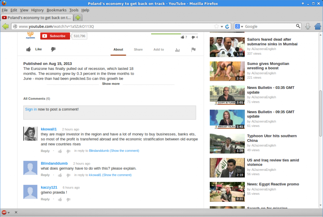
Task: Toggle thumbs-down on kaczy121's comment
Action: (68, 200)
